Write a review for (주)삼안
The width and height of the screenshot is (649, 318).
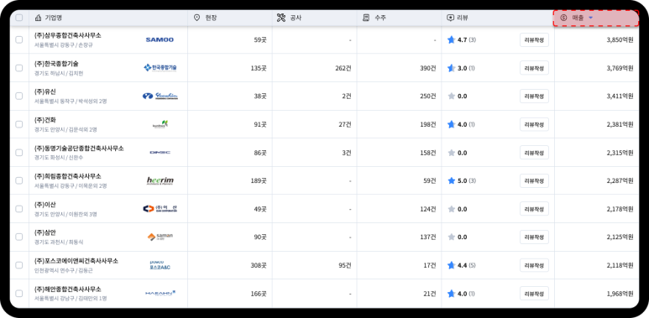coord(534,237)
